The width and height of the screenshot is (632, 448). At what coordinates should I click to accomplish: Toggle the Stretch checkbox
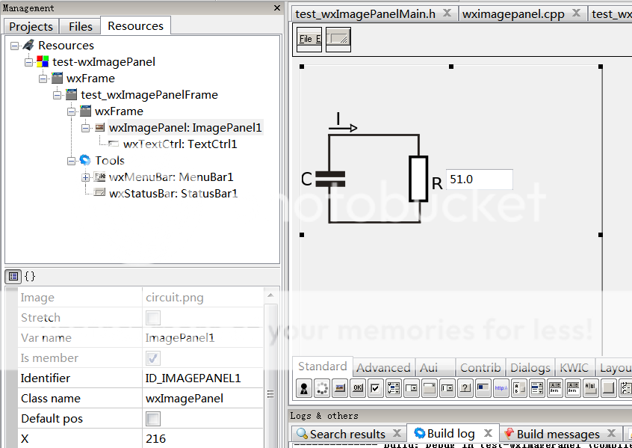[x=152, y=318]
